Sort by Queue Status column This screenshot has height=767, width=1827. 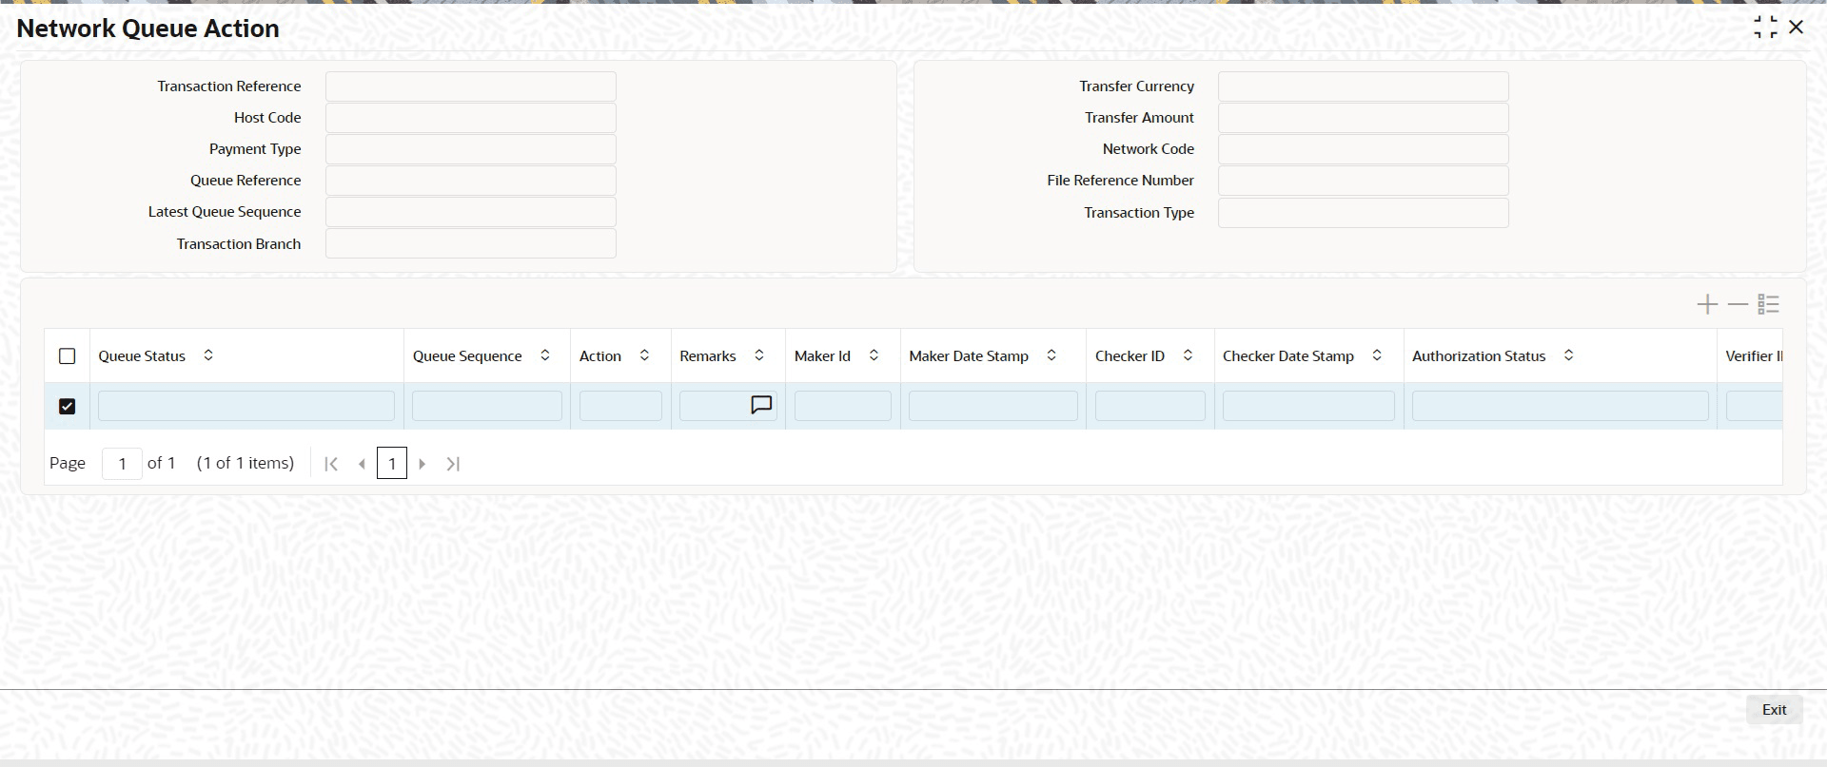pyautogui.click(x=208, y=355)
